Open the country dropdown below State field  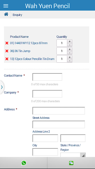click(73, 155)
